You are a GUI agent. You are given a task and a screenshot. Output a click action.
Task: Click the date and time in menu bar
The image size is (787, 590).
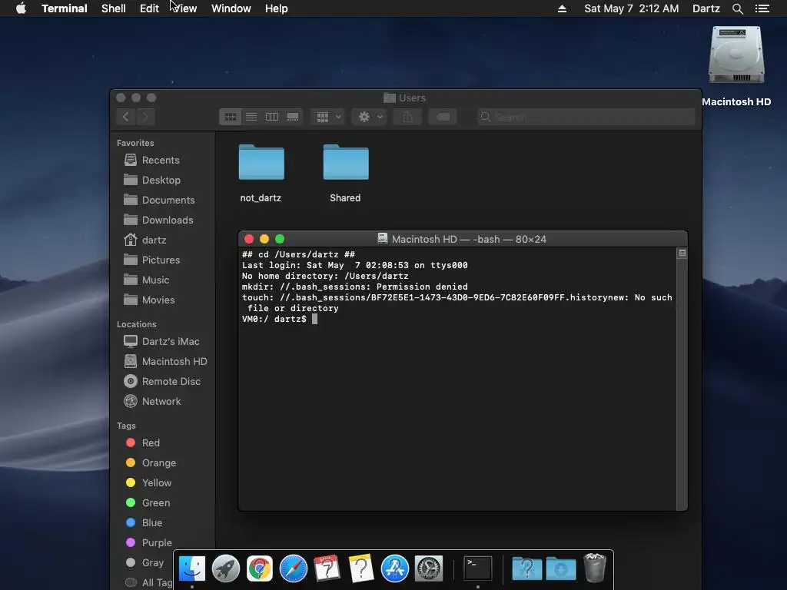[x=632, y=8]
